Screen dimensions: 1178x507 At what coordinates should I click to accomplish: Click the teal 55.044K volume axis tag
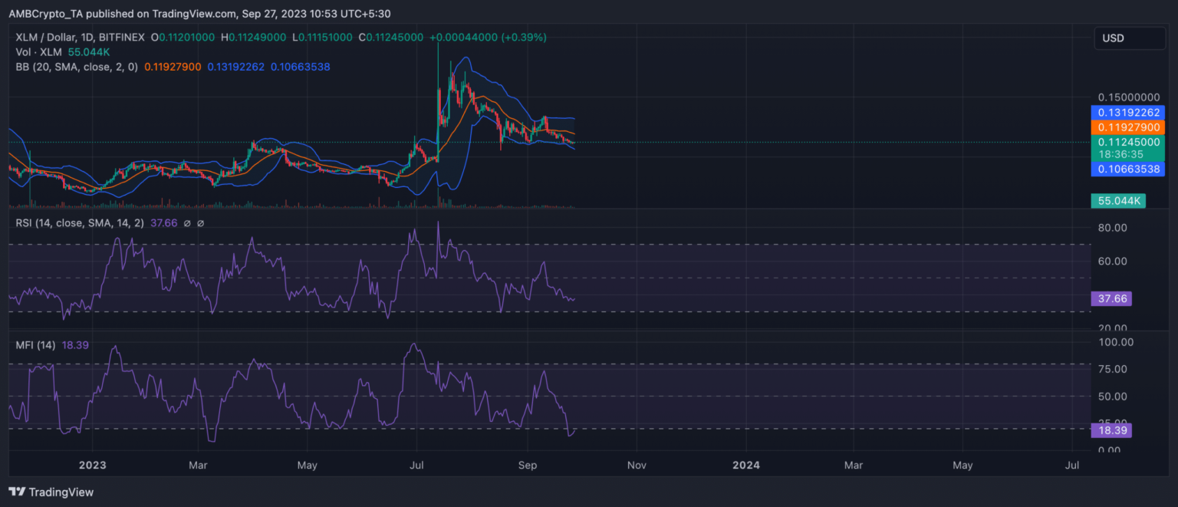[x=1117, y=201]
